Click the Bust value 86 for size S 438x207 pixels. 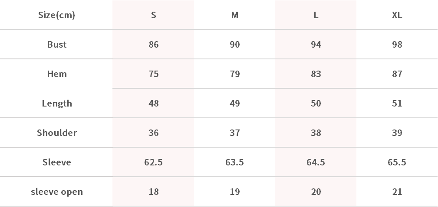tap(153, 45)
